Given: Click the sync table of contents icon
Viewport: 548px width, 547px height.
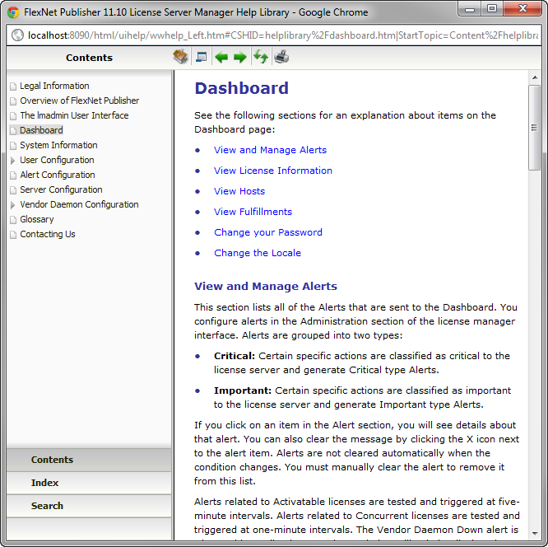Looking at the screenshot, I should pos(202,57).
